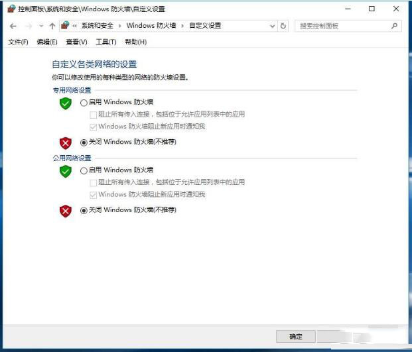Toggle notify checkbox under 专用网络设置
This screenshot has width=412, height=352.
click(93, 127)
